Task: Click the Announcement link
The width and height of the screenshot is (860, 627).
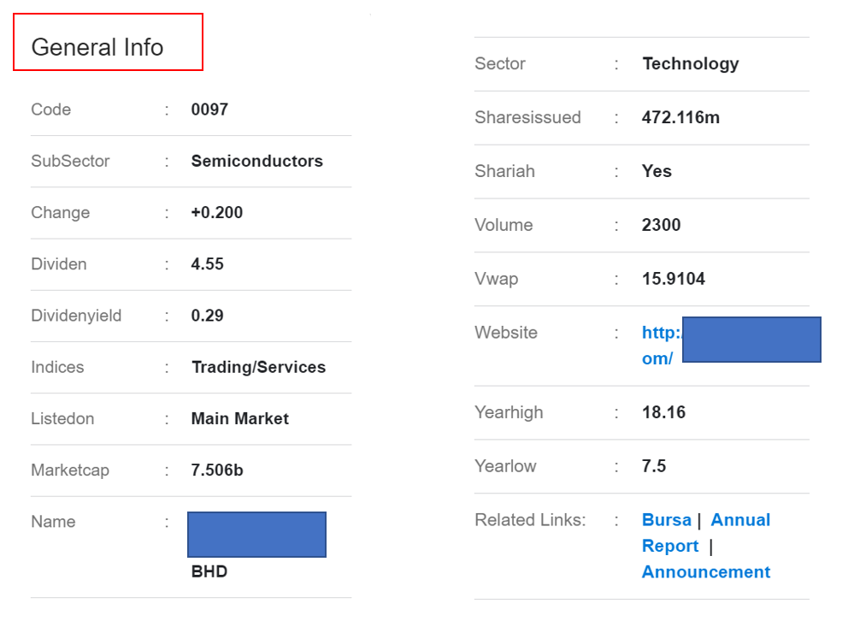Action: tap(705, 572)
